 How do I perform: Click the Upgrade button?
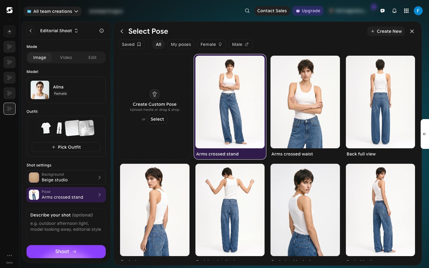[308, 11]
